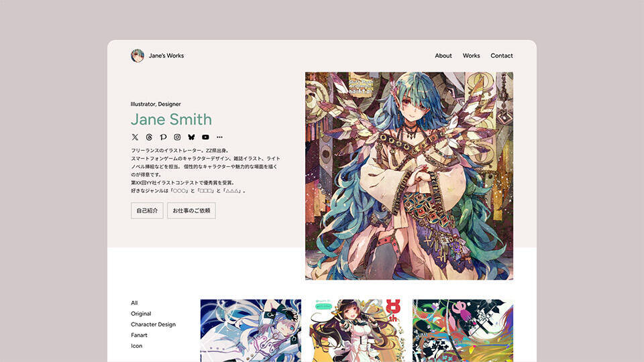Open the Pixiv social icon
Image resolution: width=644 pixels, height=362 pixels.
pos(163,137)
